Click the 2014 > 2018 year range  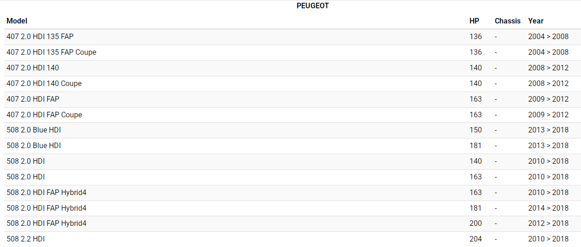(548, 208)
